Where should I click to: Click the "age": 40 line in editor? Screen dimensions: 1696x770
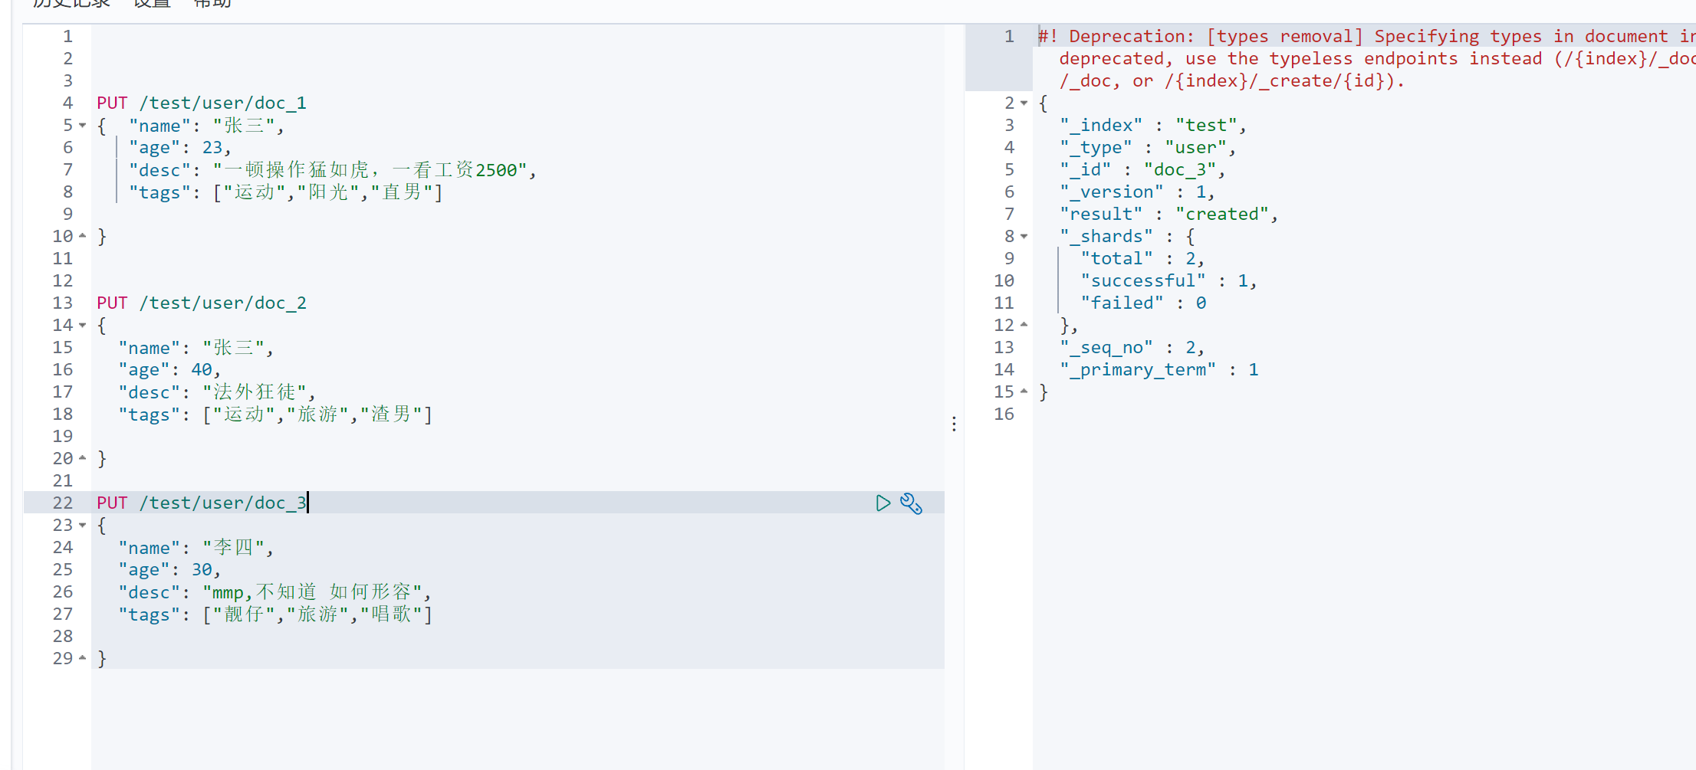point(169,369)
